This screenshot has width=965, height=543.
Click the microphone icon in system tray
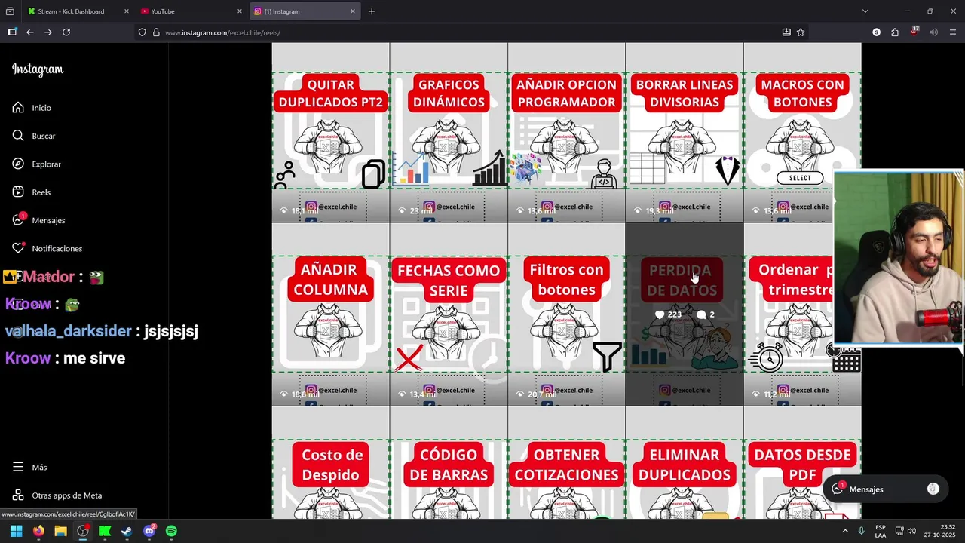(x=861, y=531)
